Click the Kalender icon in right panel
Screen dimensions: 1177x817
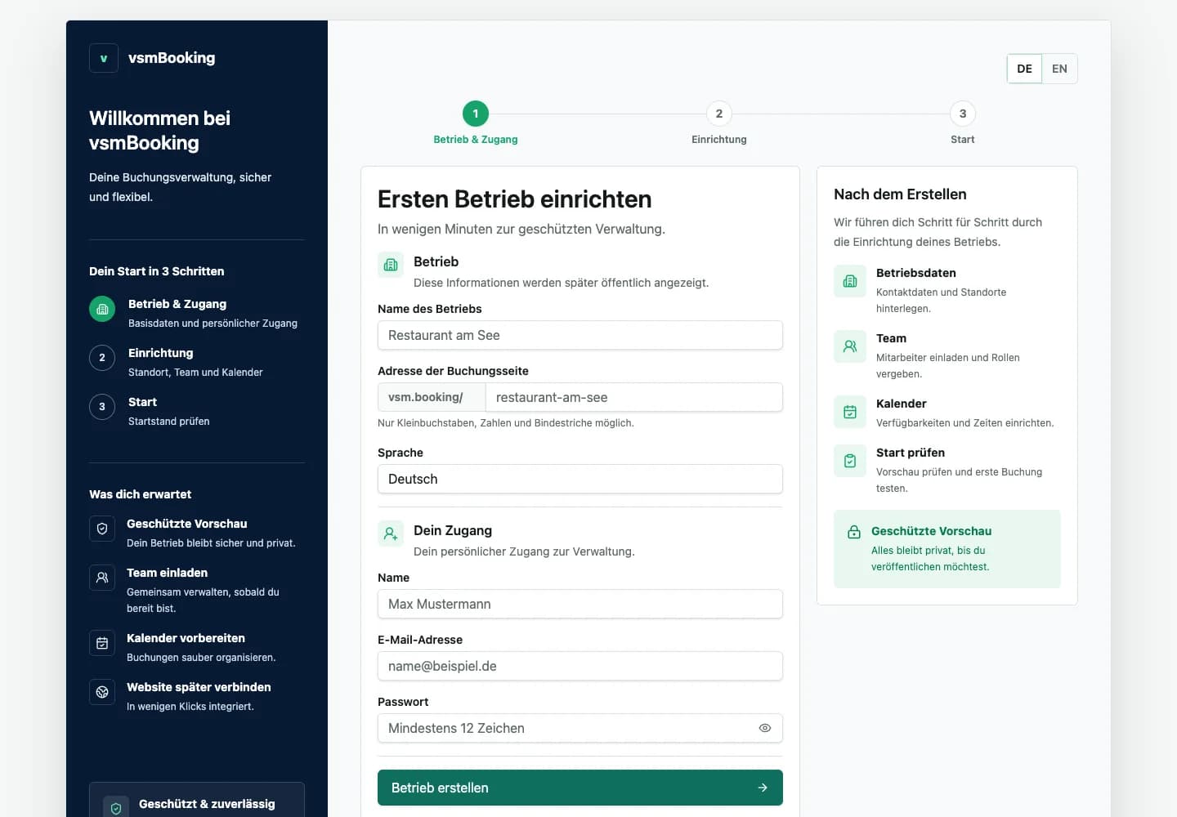click(x=850, y=412)
